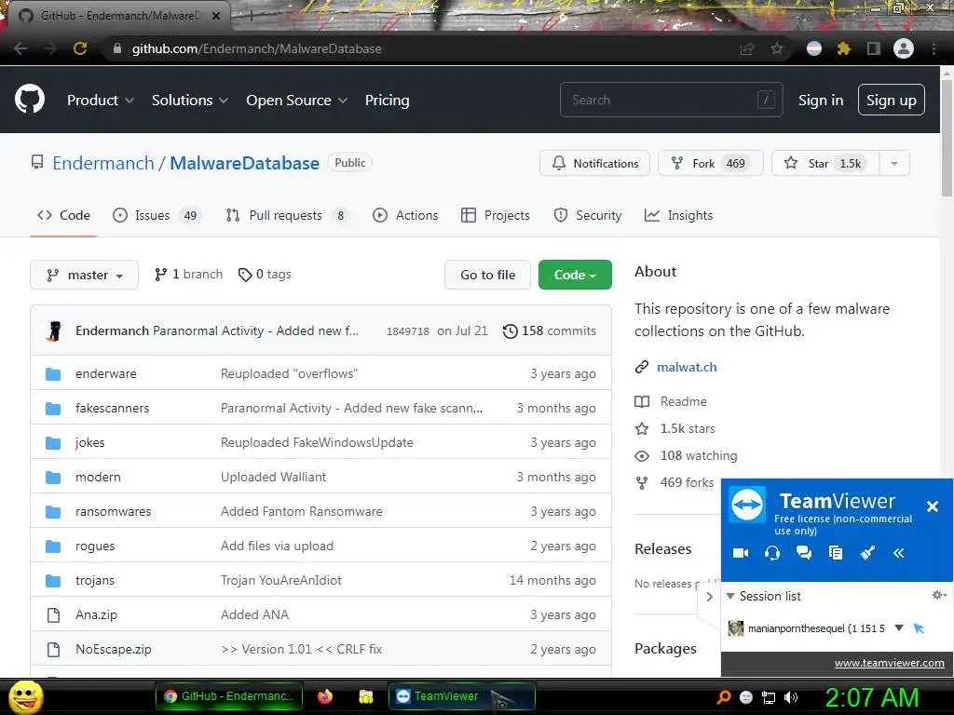Click the Sign up button

tap(892, 100)
